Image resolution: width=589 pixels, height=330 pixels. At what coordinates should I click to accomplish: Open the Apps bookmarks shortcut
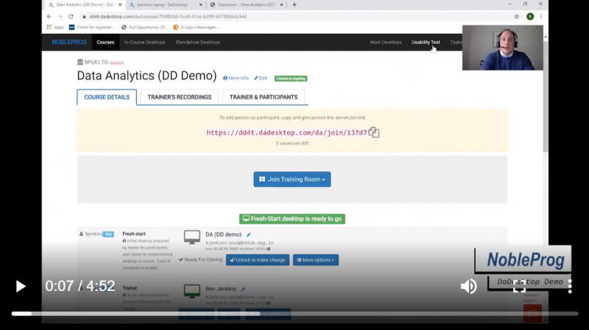[55, 27]
